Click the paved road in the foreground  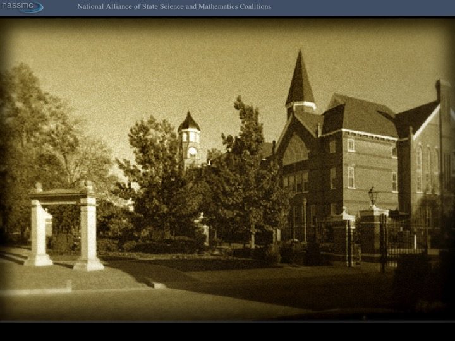[x=190, y=297]
